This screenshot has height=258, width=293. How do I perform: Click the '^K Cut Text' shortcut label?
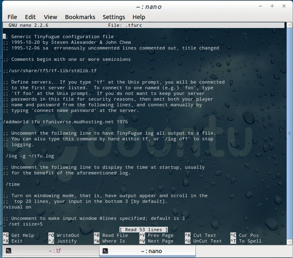coord(200,235)
